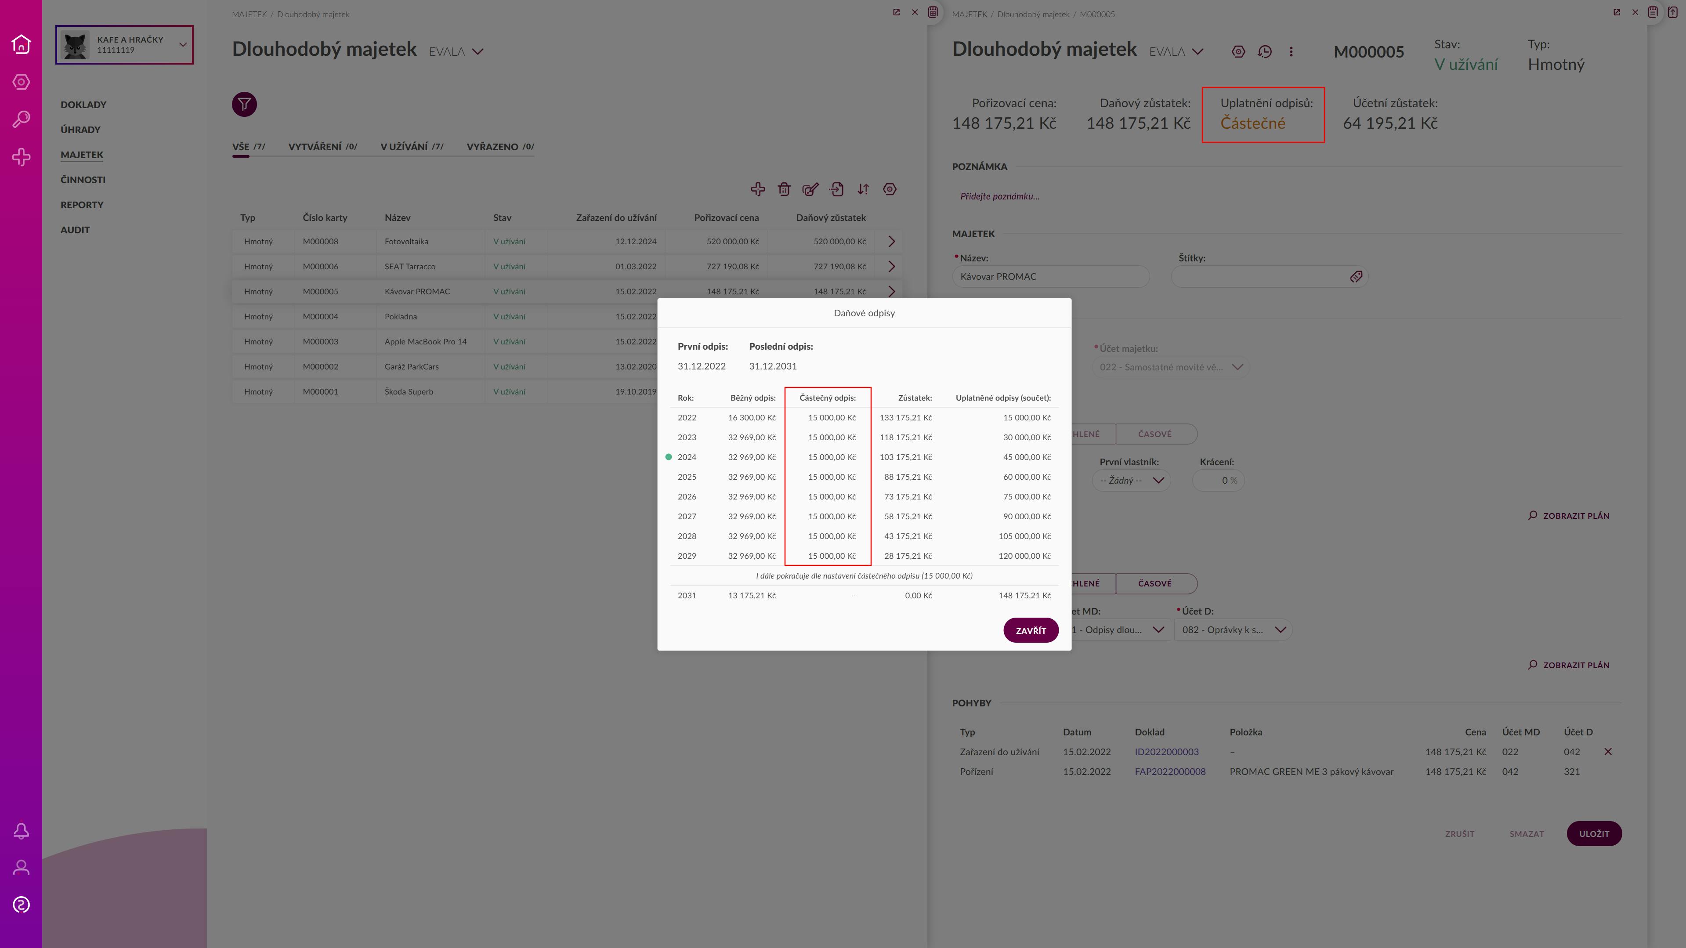Add a new asset with the list toolbar plus icon
This screenshot has height=948, width=1686.
click(x=758, y=189)
